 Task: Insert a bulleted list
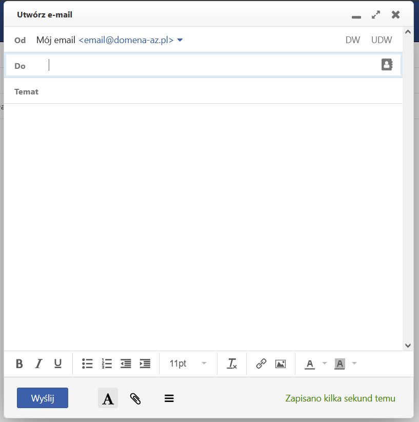tap(87, 363)
